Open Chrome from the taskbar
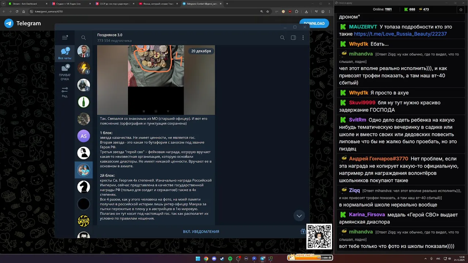Viewport: 468px width, 263px height. [x=206, y=259]
